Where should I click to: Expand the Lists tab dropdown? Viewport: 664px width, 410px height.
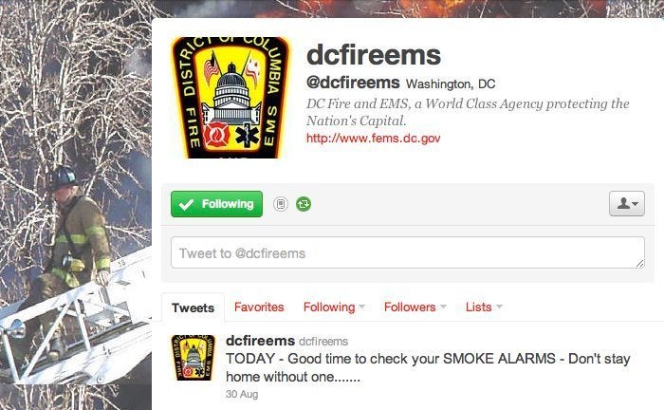click(x=484, y=307)
